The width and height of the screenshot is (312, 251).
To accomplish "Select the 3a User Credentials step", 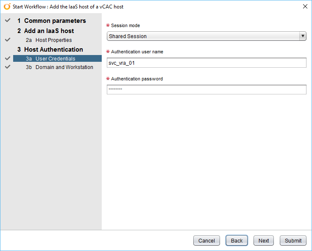I will [50, 59].
